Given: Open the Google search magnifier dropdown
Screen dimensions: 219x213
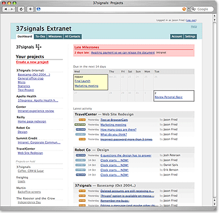Looking at the screenshot, I should pos(194,9).
